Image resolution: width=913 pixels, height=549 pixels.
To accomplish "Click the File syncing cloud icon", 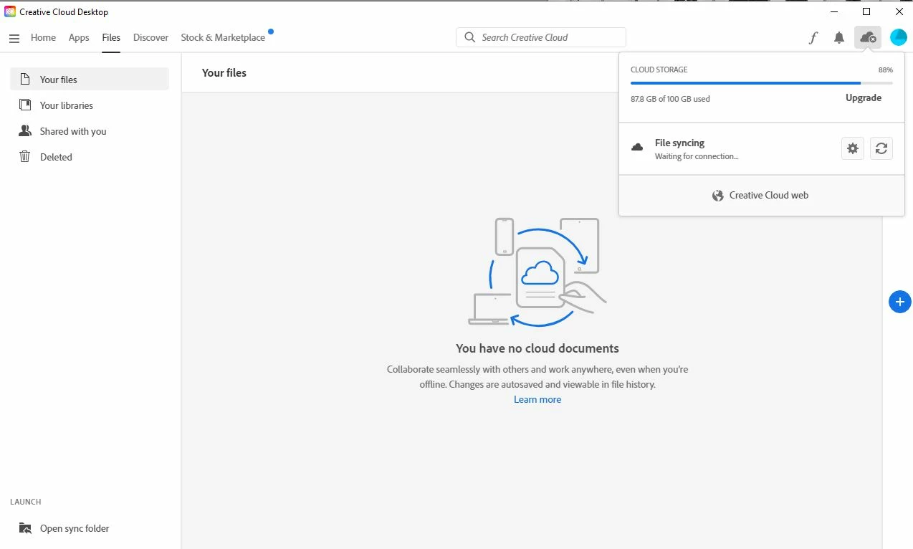I will [637, 147].
